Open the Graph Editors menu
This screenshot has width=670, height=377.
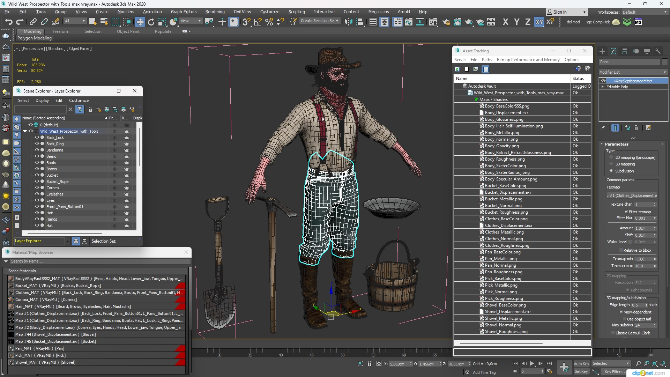184,12
